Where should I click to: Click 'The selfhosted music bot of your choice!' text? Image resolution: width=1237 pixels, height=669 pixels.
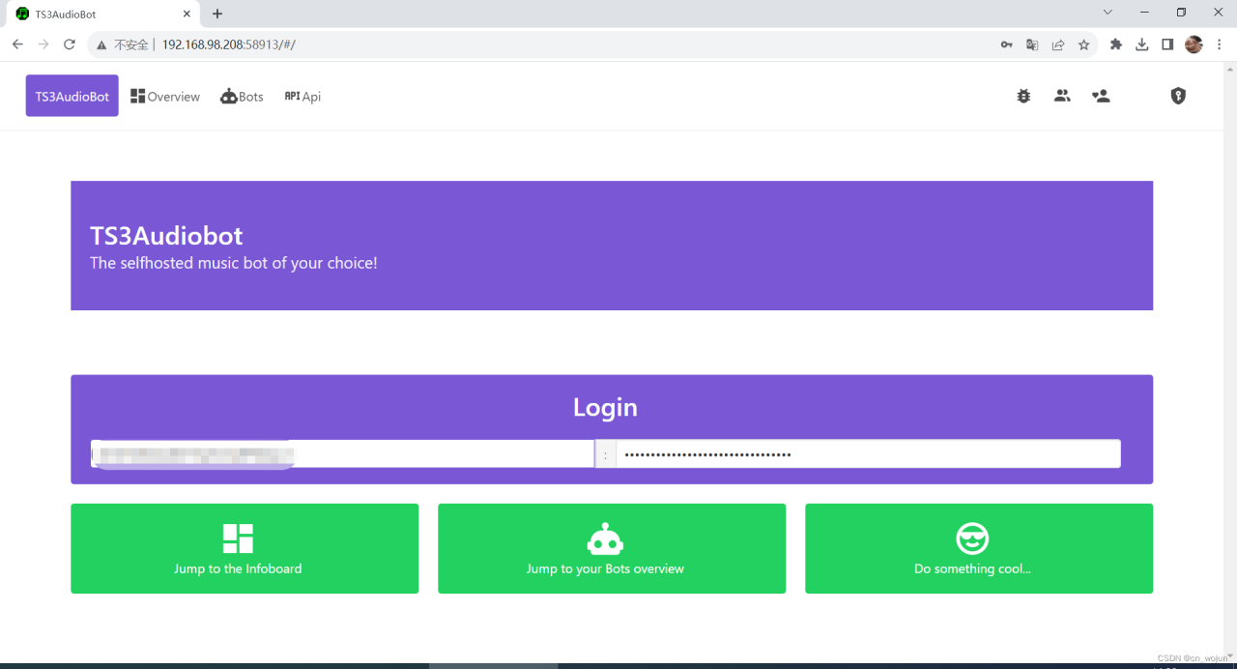pyautogui.click(x=234, y=263)
